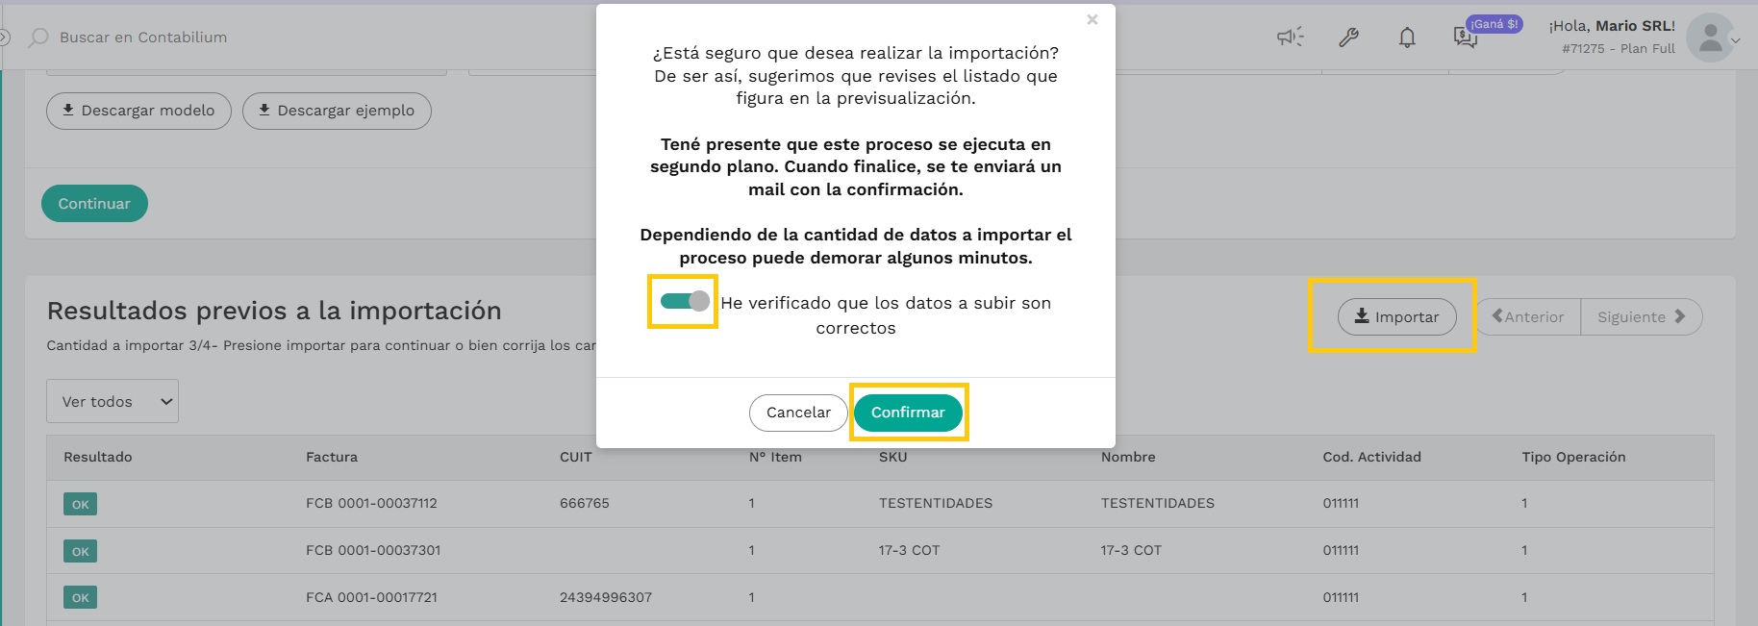Viewport: 1758px width, 626px height.
Task: Go to Anterior page
Action: pos(1528,316)
